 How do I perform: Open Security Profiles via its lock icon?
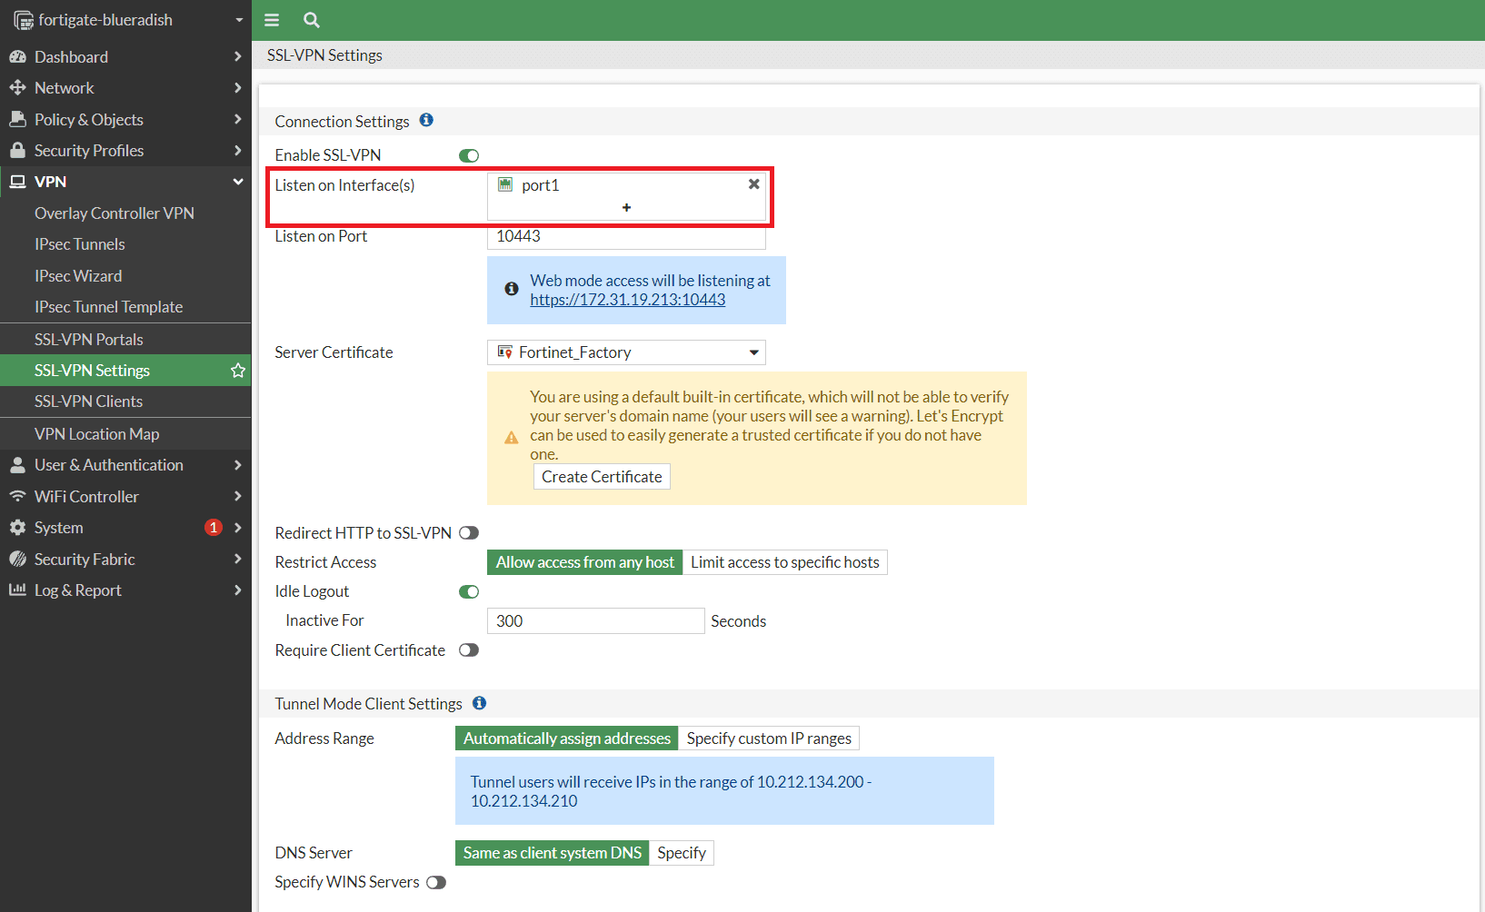coord(18,150)
